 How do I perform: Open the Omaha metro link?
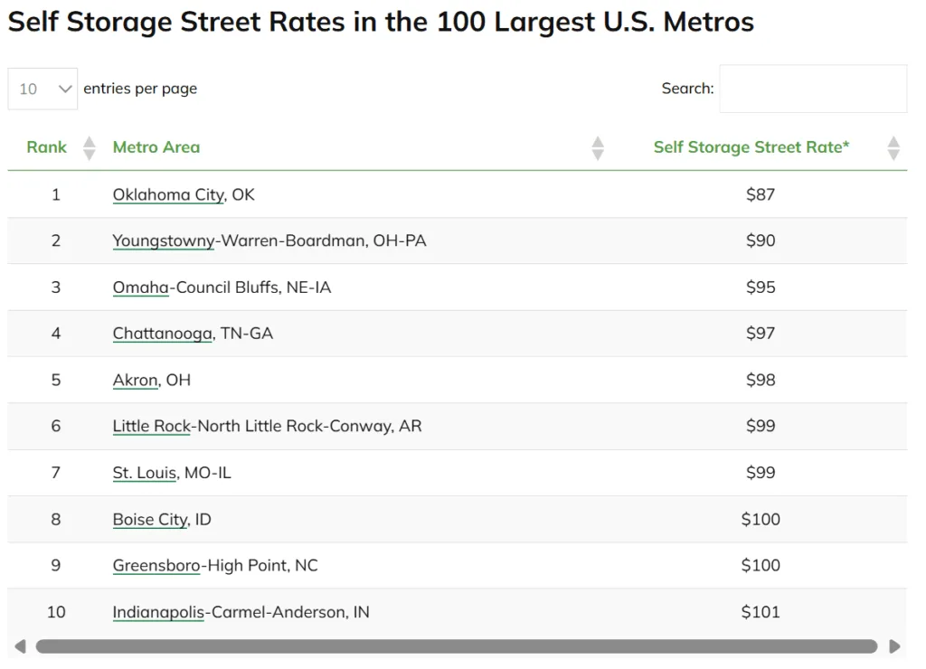coord(139,287)
